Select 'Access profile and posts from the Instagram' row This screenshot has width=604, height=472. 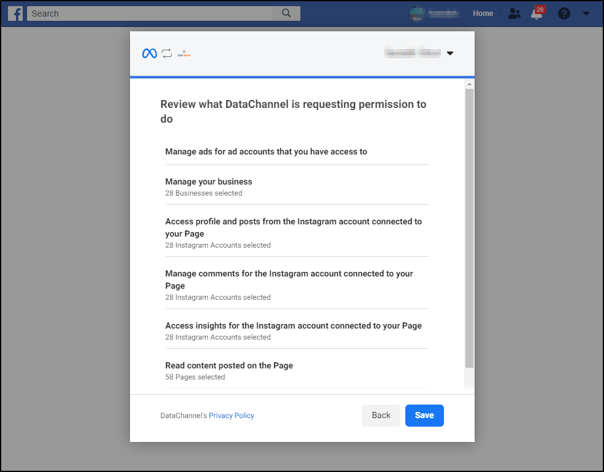(x=297, y=232)
